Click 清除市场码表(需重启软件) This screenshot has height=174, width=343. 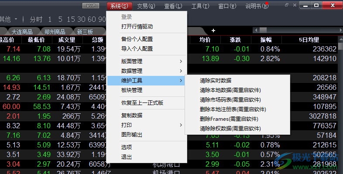click(237, 100)
